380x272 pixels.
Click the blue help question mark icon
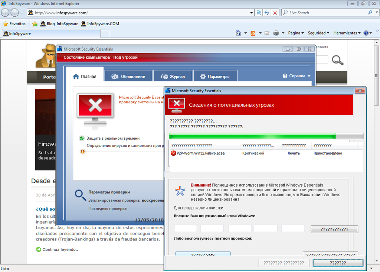click(x=366, y=33)
